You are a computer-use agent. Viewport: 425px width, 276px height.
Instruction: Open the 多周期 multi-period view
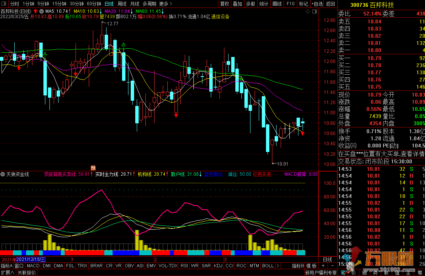point(149,4)
